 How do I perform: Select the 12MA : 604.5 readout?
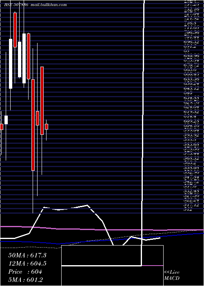(27, 264)
